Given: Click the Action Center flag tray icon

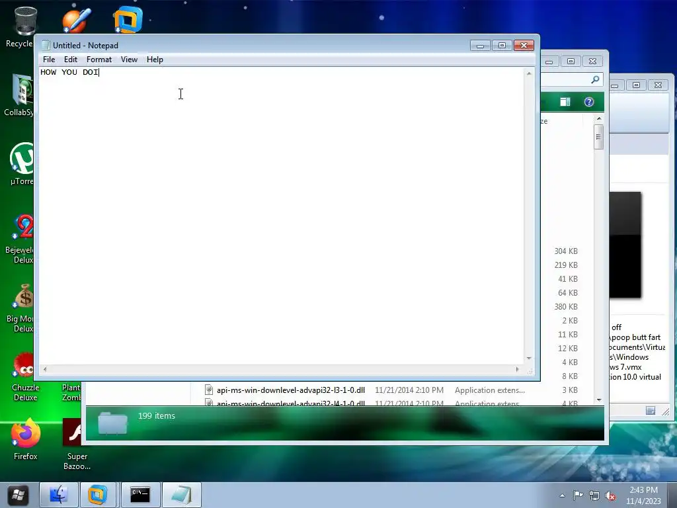Looking at the screenshot, I should pos(578,495).
